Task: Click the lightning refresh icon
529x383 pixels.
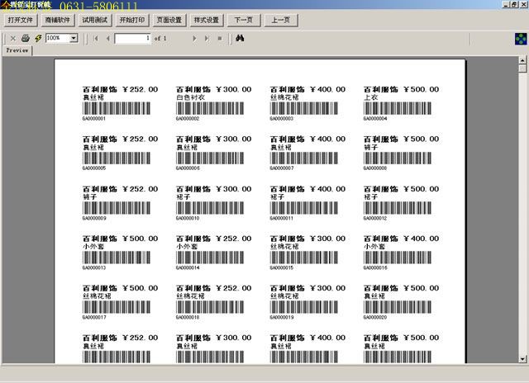Action: [x=38, y=38]
